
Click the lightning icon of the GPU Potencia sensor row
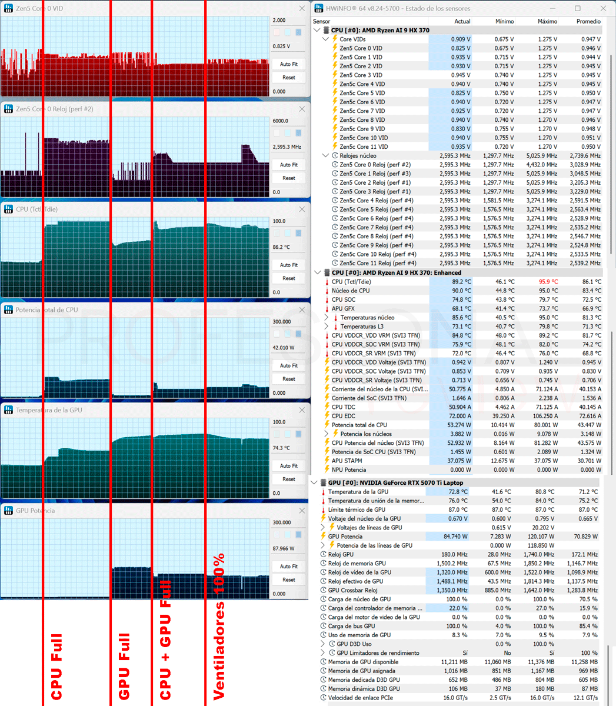click(323, 537)
